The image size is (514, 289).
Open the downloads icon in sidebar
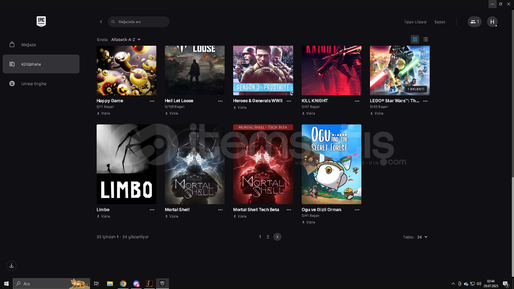pyautogui.click(x=12, y=266)
